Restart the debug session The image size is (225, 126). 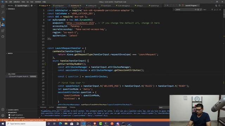click(x=180, y=6)
